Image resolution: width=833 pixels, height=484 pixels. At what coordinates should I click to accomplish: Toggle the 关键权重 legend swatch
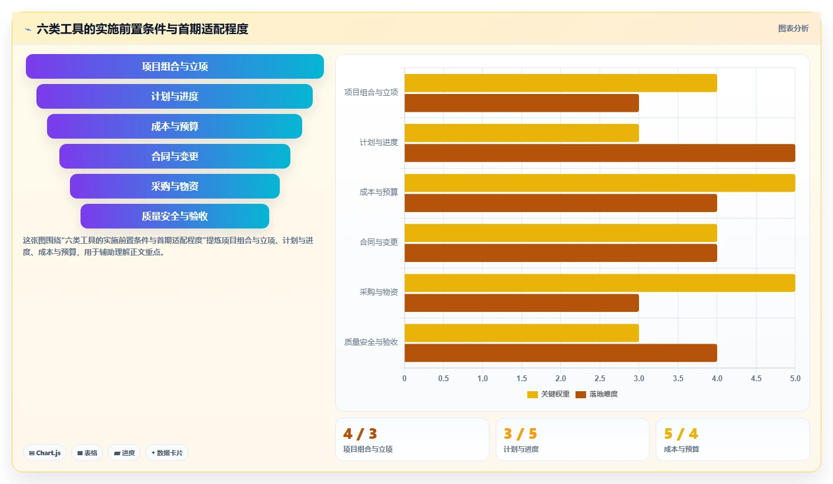[x=533, y=394]
